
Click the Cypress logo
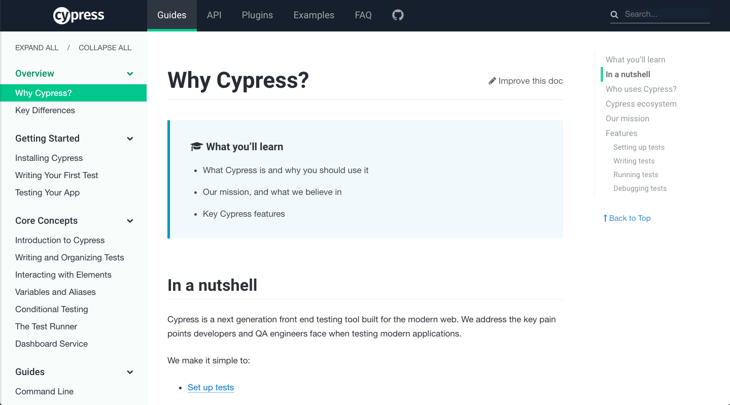78,15
